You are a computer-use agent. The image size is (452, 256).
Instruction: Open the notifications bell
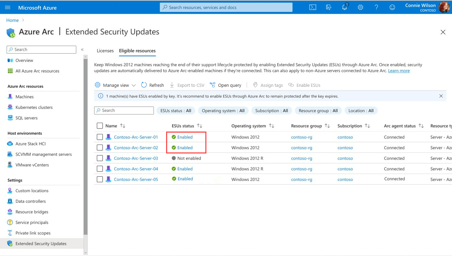345,7
